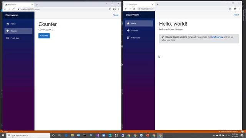Reload the page in the left browser window

tap(13, 9)
